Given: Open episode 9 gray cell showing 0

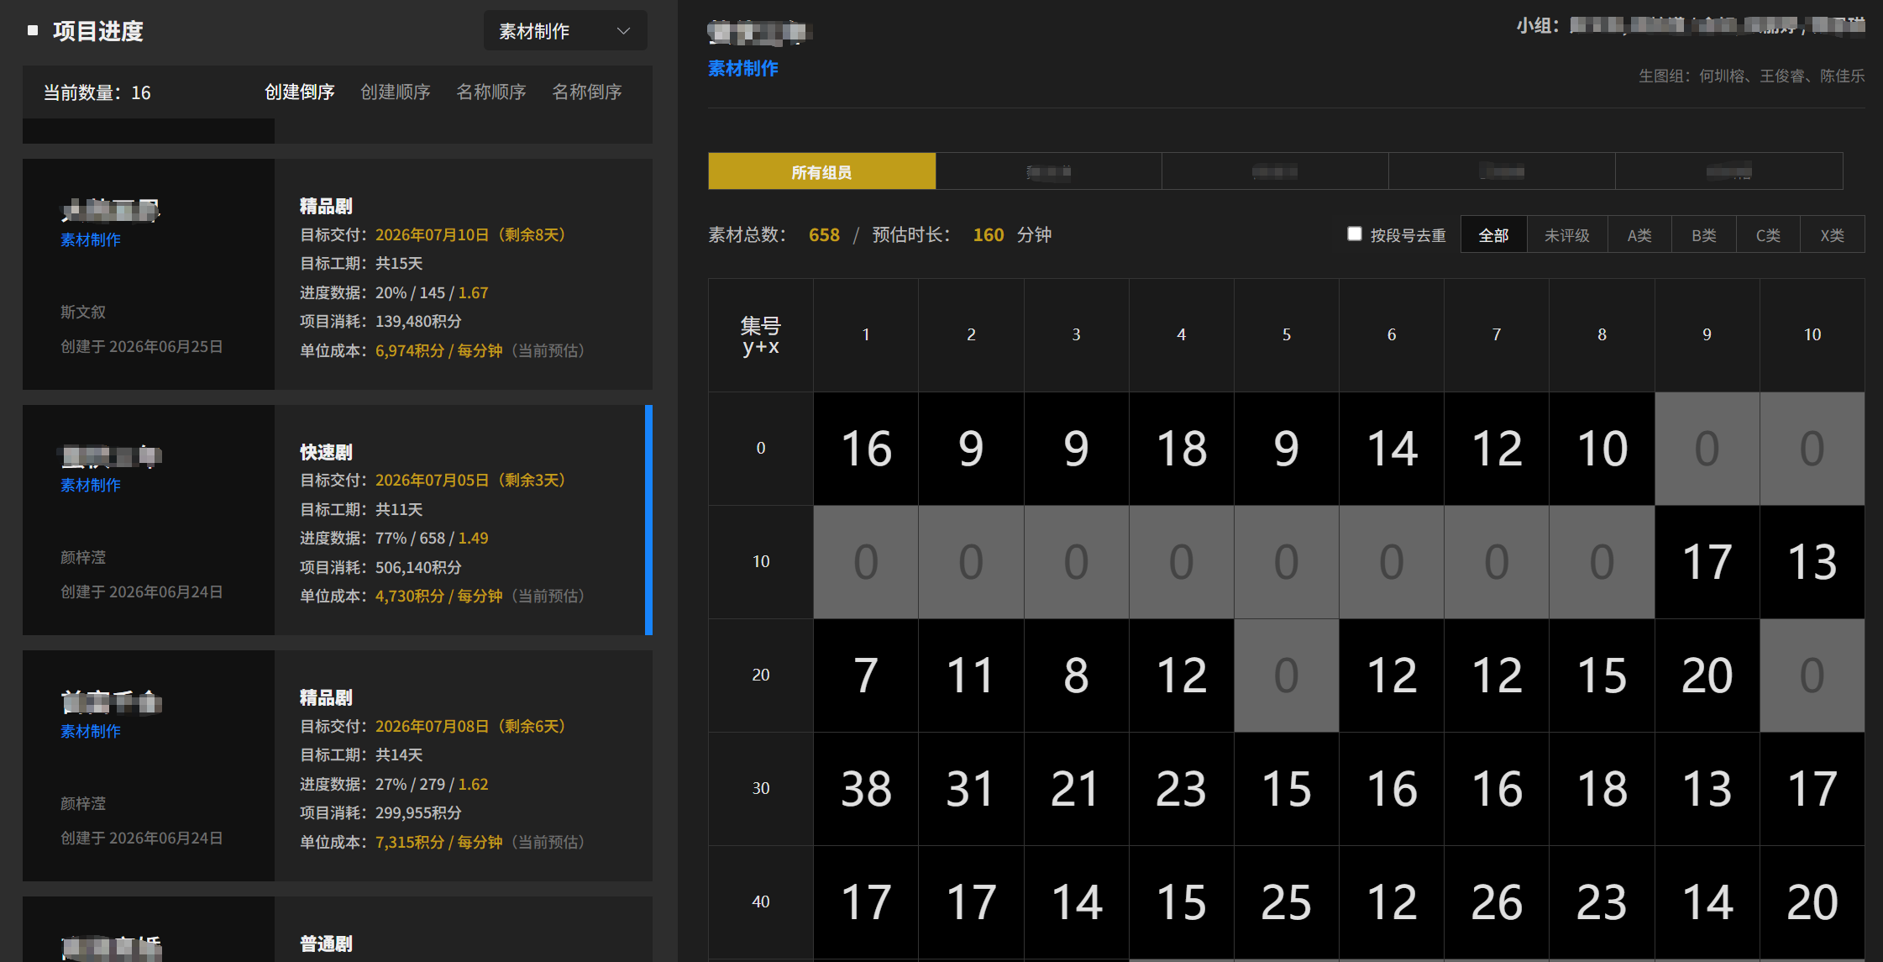Looking at the screenshot, I should (1707, 449).
